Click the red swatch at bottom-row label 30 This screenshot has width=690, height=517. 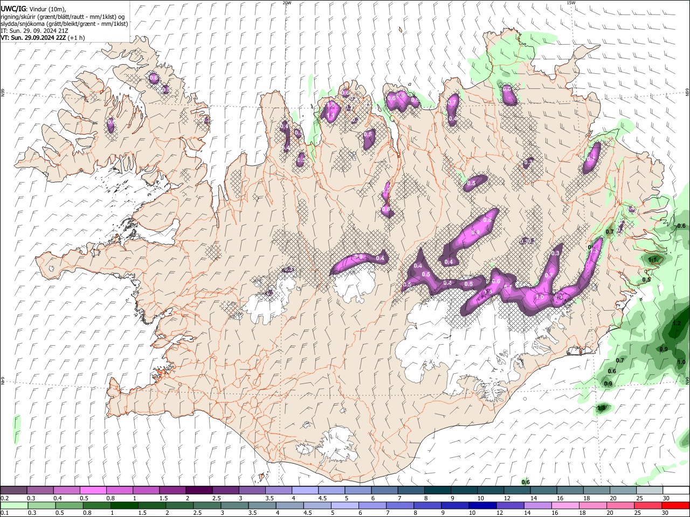click(x=675, y=506)
